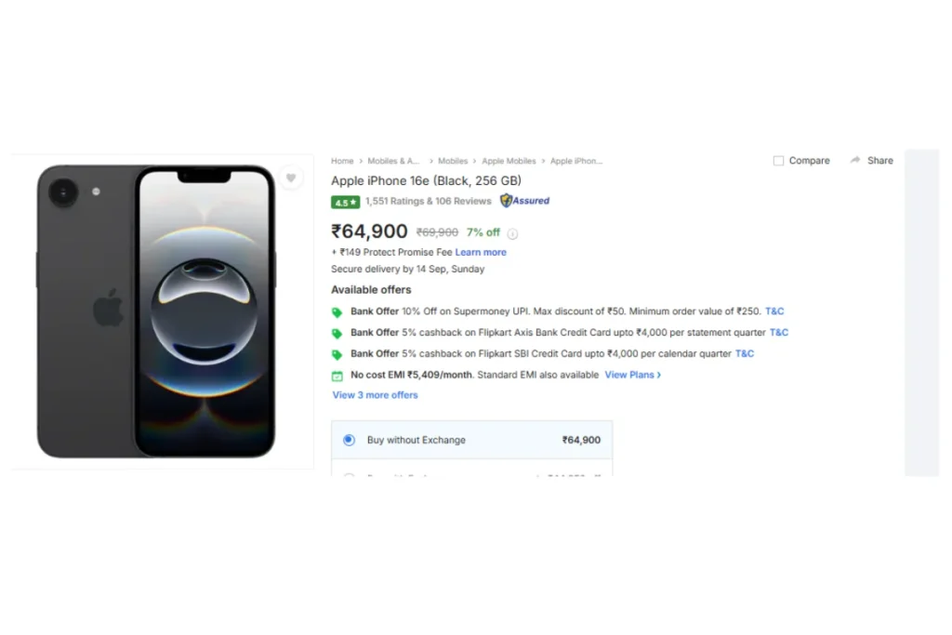Click the No cost EMI calendar icon

click(337, 376)
